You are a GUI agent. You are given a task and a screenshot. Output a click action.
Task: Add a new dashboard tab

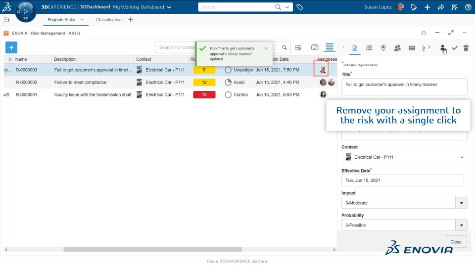pyautogui.click(x=131, y=20)
